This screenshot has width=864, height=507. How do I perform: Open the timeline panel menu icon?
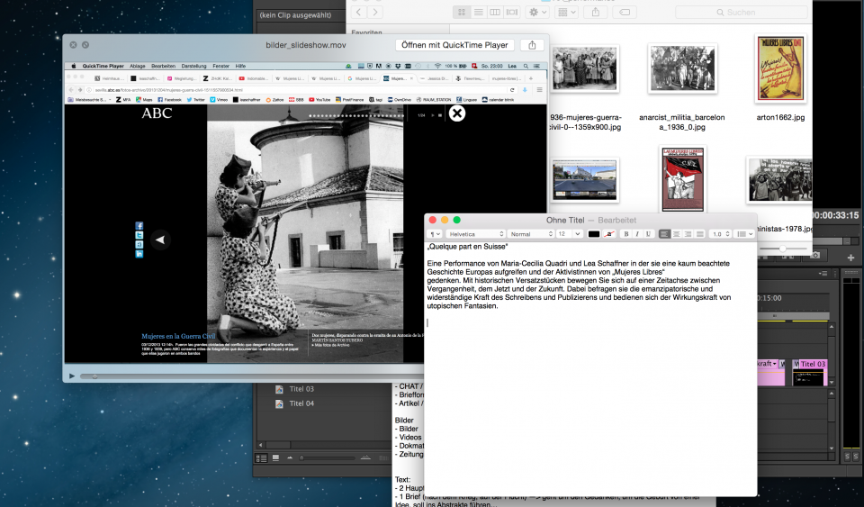pyautogui.click(x=823, y=274)
